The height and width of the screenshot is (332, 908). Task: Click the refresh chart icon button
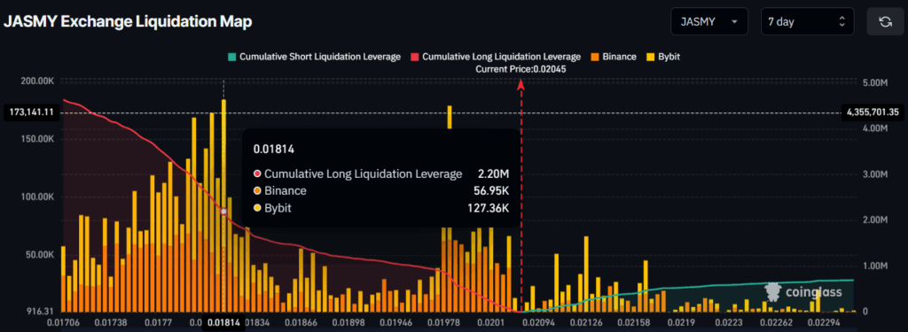coord(885,22)
